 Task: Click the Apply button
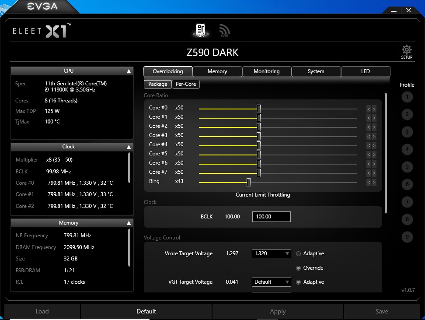click(278, 311)
